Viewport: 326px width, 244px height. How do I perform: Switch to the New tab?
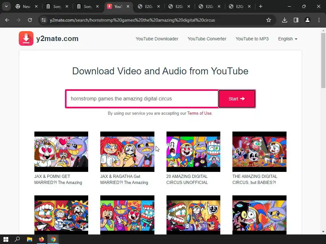tap(26, 6)
